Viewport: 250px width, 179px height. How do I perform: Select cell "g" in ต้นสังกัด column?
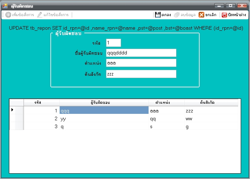(211, 126)
